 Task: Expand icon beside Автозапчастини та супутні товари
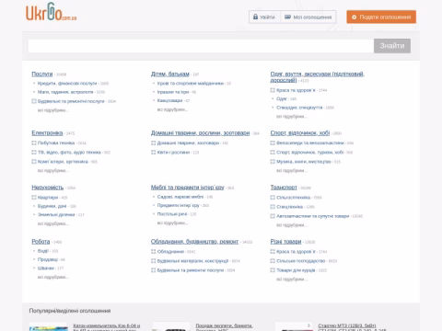click(273, 216)
